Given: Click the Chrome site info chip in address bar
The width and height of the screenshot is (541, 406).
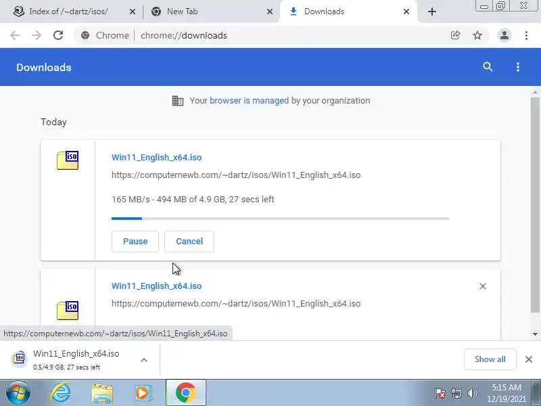Looking at the screenshot, I should [105, 36].
